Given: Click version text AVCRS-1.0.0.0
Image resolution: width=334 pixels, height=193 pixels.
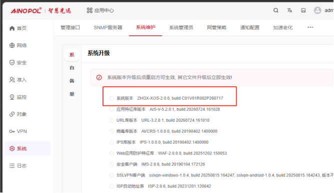Looking at the screenshot, I should [x=155, y=131].
